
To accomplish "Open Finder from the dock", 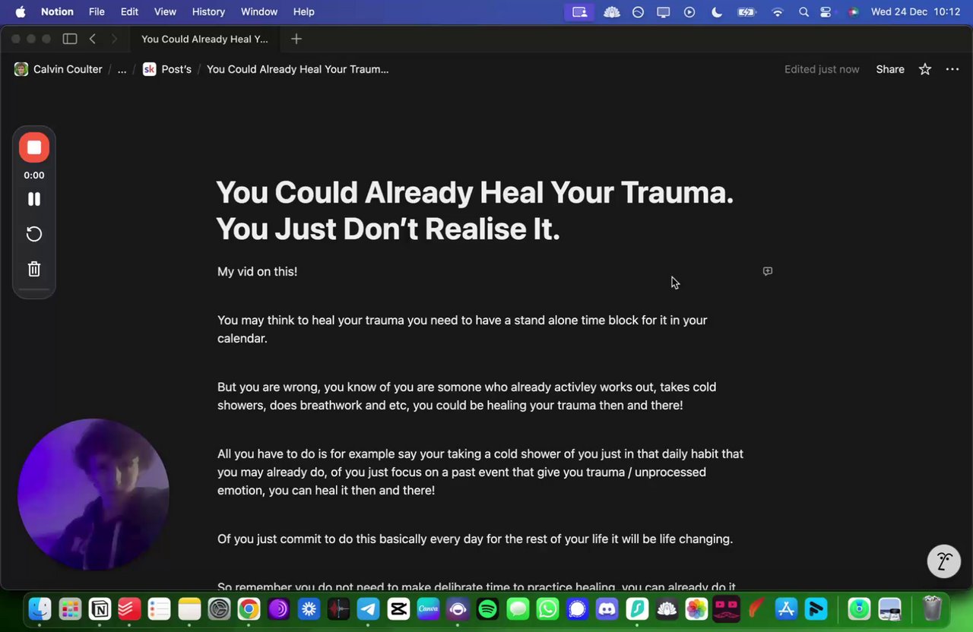I will tap(40, 608).
